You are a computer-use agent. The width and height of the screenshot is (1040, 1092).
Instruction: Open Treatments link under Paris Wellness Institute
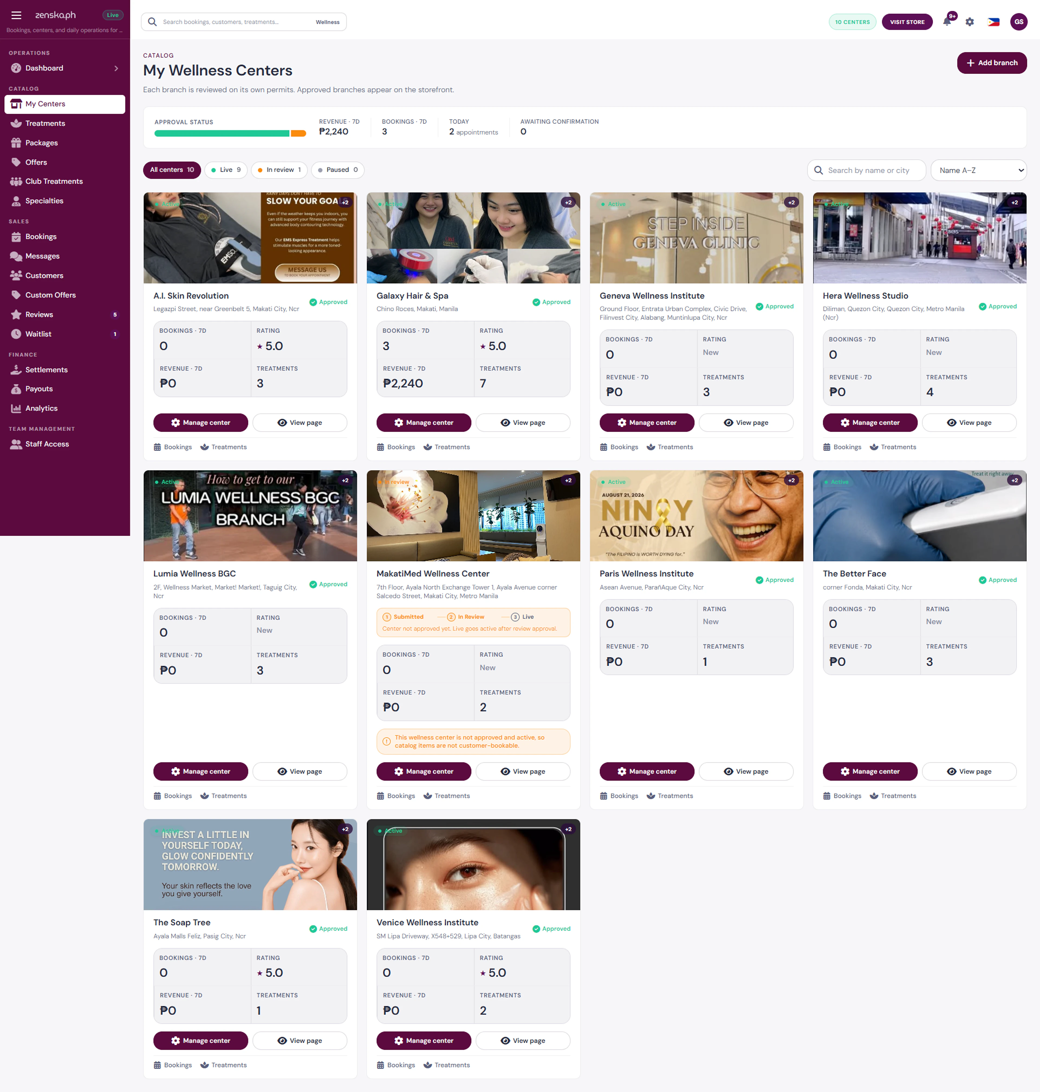(670, 795)
